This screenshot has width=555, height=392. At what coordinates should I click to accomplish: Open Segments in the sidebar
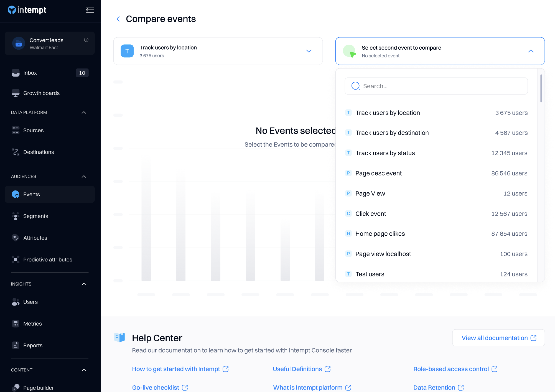[35, 216]
